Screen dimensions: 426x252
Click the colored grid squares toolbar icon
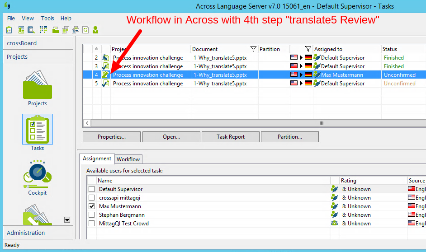pyautogui.click(x=43, y=29)
